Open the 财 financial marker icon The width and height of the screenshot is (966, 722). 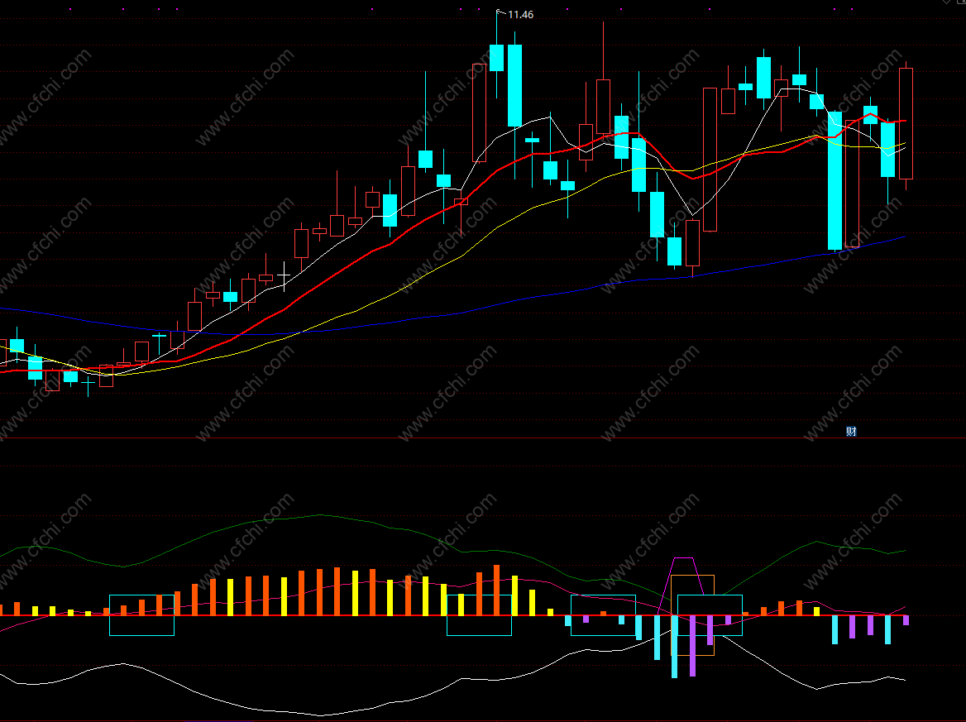(x=851, y=432)
